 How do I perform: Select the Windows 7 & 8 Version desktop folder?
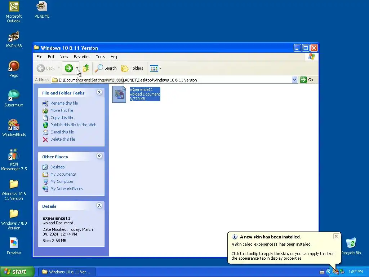14,220
